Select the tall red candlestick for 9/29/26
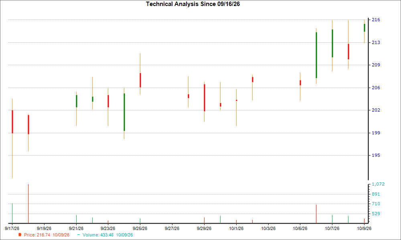This screenshot has height=240, width=401. pyautogui.click(x=205, y=98)
